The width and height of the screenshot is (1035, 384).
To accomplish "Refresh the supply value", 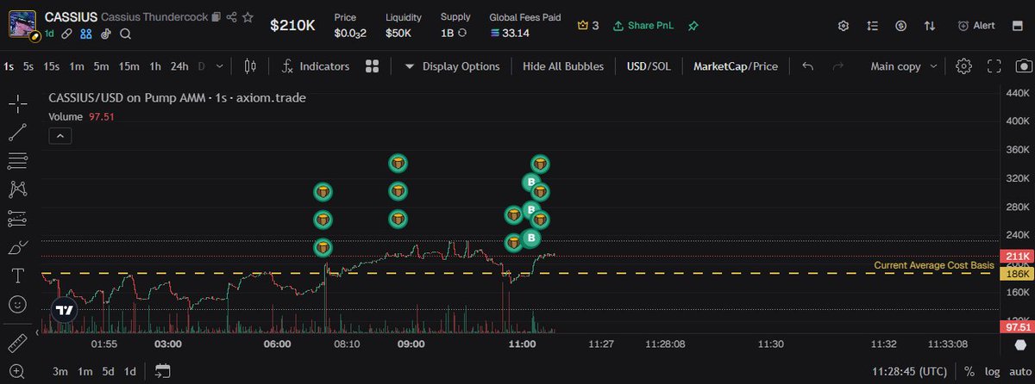I will pos(462,34).
